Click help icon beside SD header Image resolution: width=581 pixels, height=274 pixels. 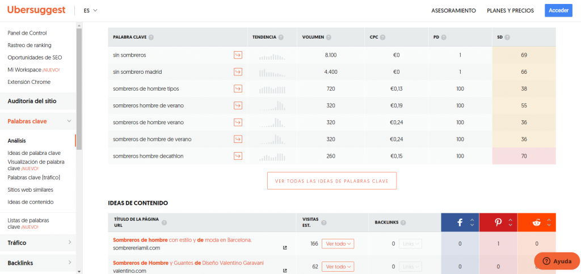[507, 37]
